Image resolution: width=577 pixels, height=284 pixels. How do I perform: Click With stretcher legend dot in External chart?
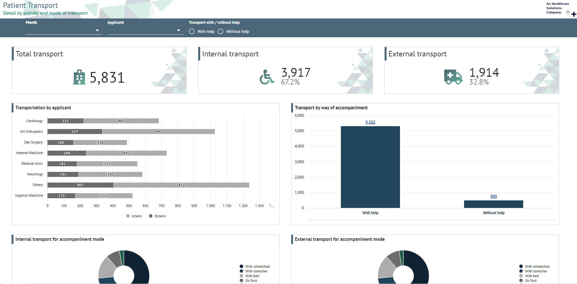click(x=521, y=271)
